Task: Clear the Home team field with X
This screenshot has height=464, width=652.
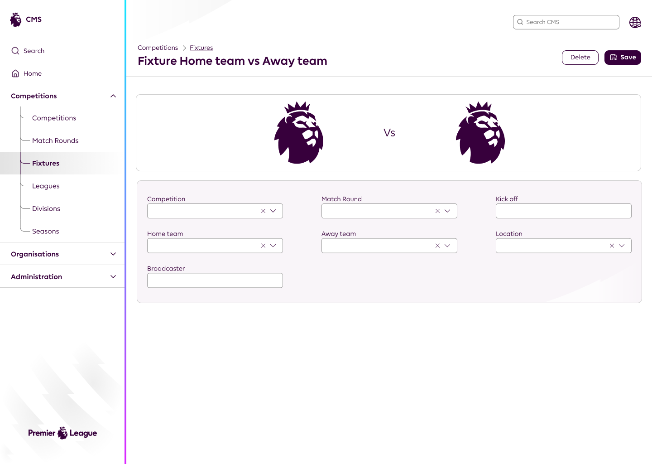Action: click(263, 246)
